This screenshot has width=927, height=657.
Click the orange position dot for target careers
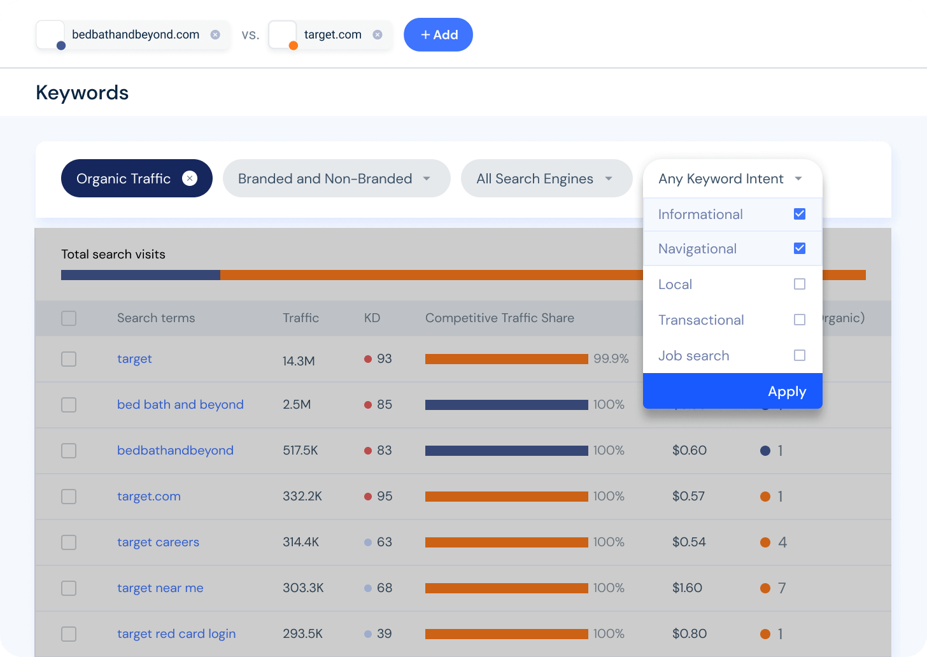[765, 542]
